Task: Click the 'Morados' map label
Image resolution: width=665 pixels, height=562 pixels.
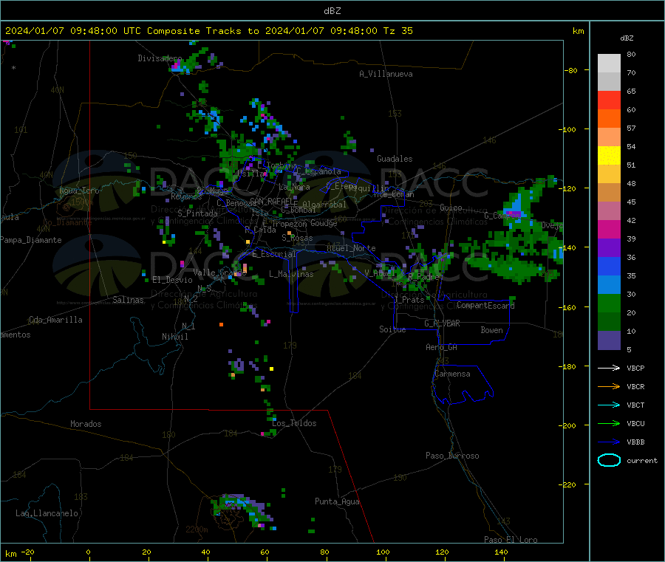Action: [86, 424]
